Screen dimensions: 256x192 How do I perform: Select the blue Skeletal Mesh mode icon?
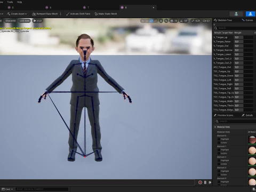pyautogui.click(x=250, y=14)
